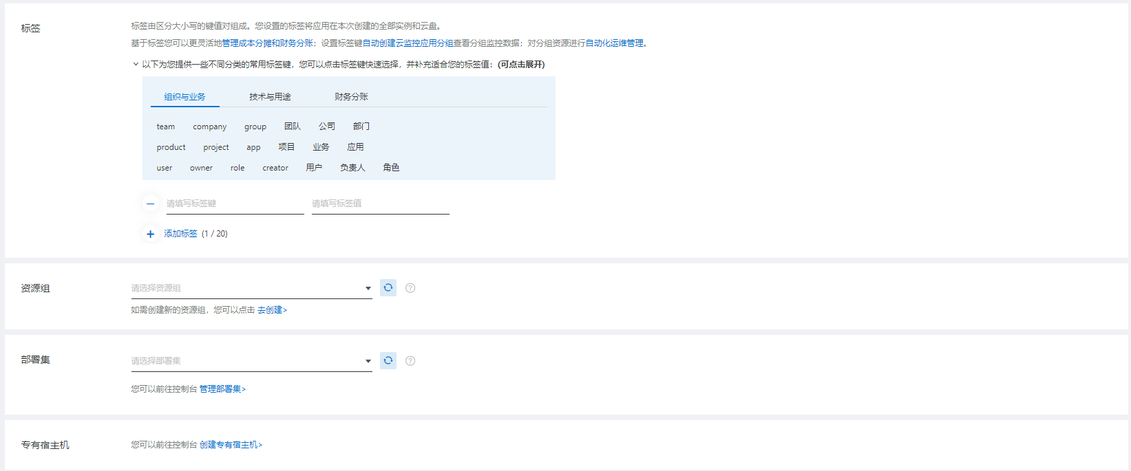Refresh the deployment set list
Image resolution: width=1131 pixels, height=471 pixels.
[x=388, y=361]
